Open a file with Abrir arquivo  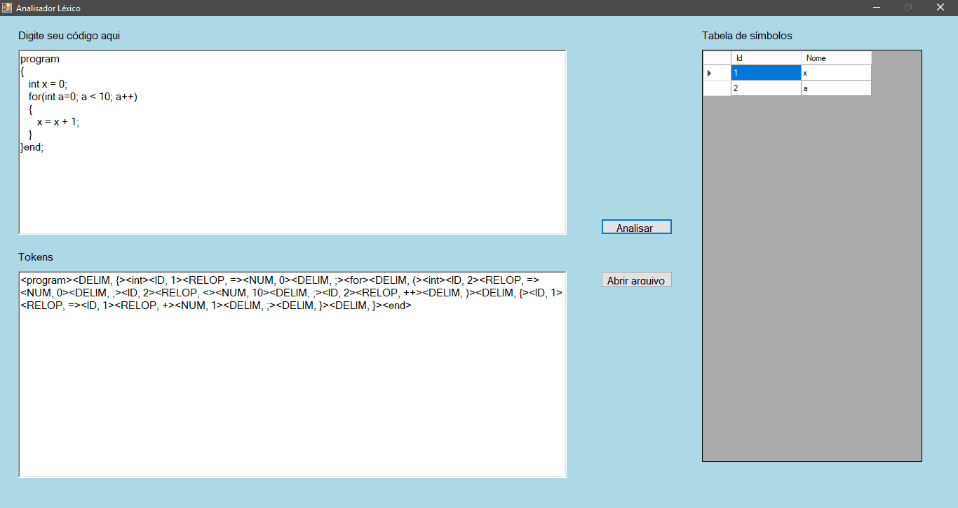click(x=636, y=279)
